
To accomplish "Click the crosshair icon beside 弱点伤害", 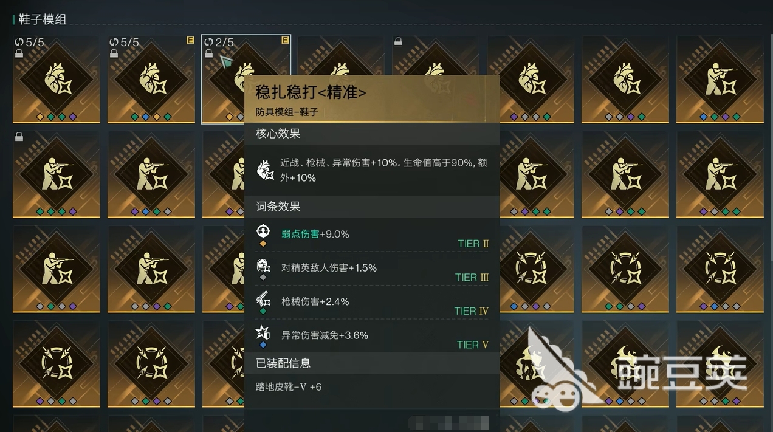I will coord(263,231).
